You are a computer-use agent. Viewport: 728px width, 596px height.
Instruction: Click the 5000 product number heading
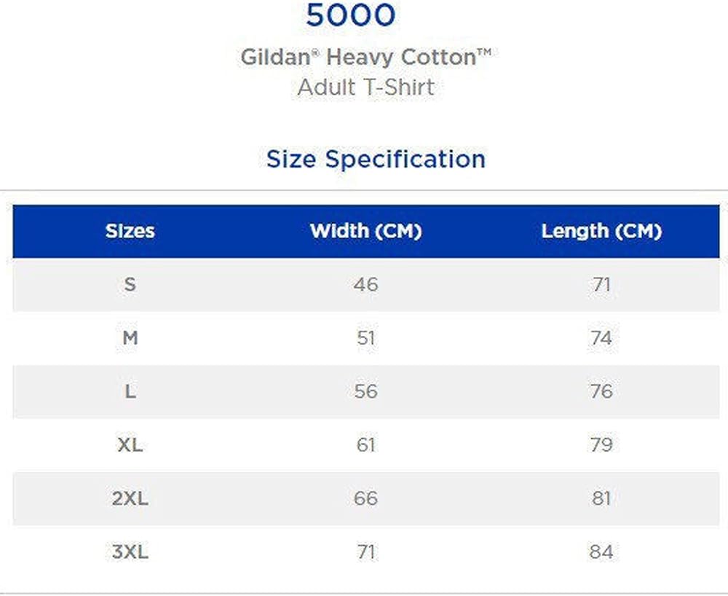point(351,15)
